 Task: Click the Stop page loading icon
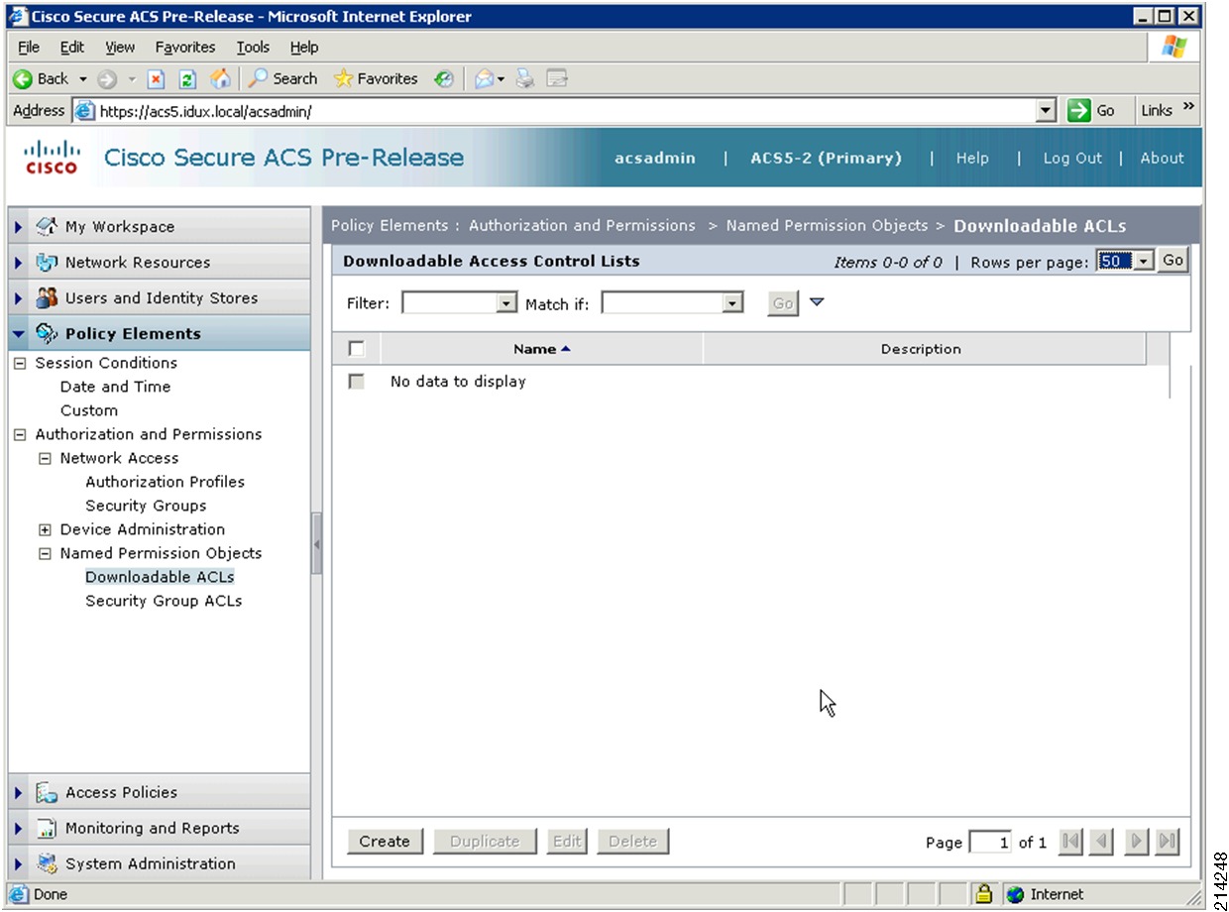coord(156,79)
